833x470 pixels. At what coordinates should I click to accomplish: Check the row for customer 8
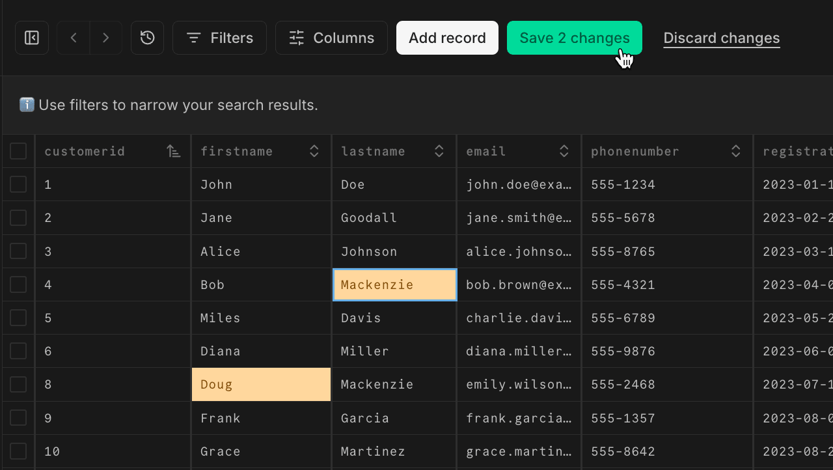tap(18, 385)
